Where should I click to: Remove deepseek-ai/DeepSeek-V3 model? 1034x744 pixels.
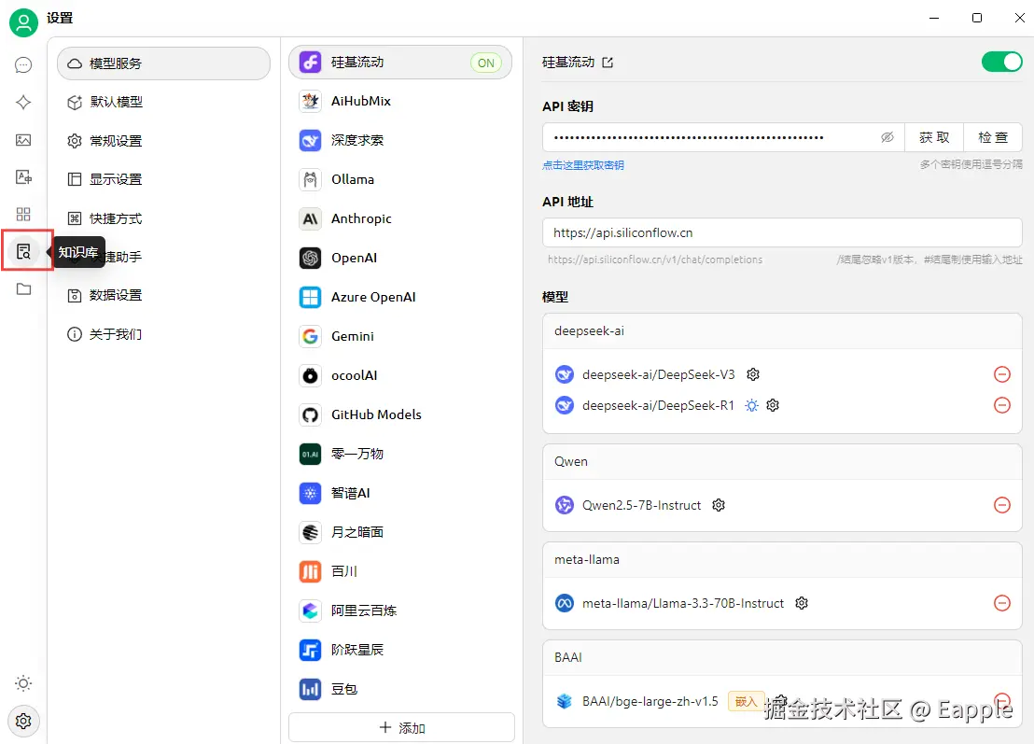tap(1001, 374)
